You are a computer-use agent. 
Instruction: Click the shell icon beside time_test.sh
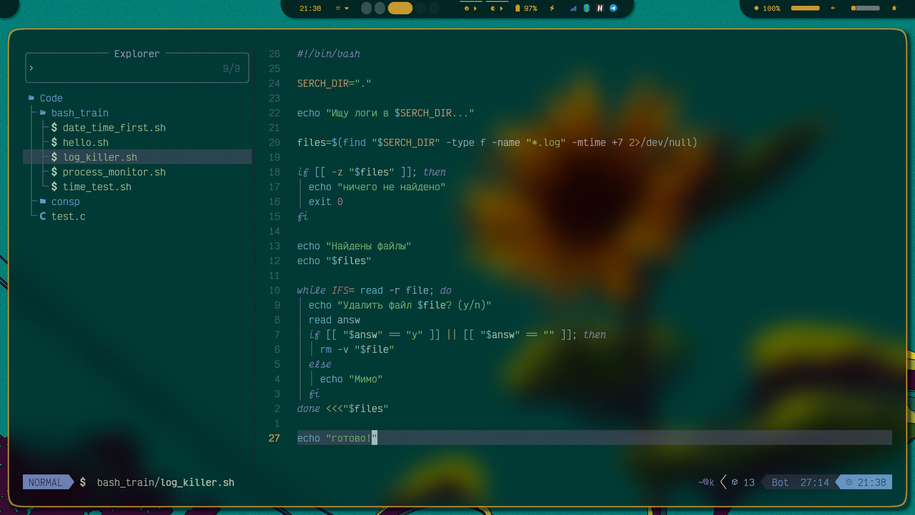click(54, 186)
